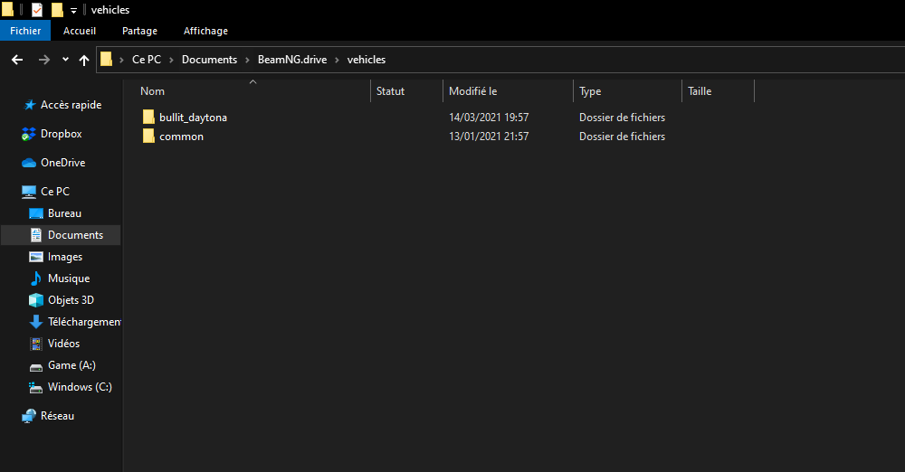Open recent locations dropdown chevron
This screenshot has width=905, height=472.
tap(65, 60)
